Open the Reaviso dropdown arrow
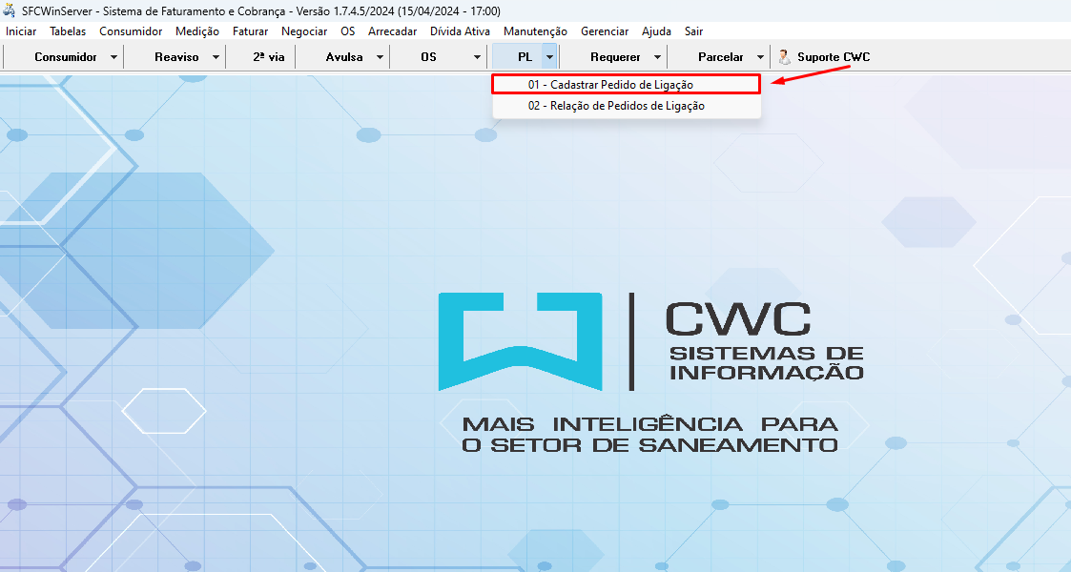The width and height of the screenshot is (1071, 572). tap(216, 57)
